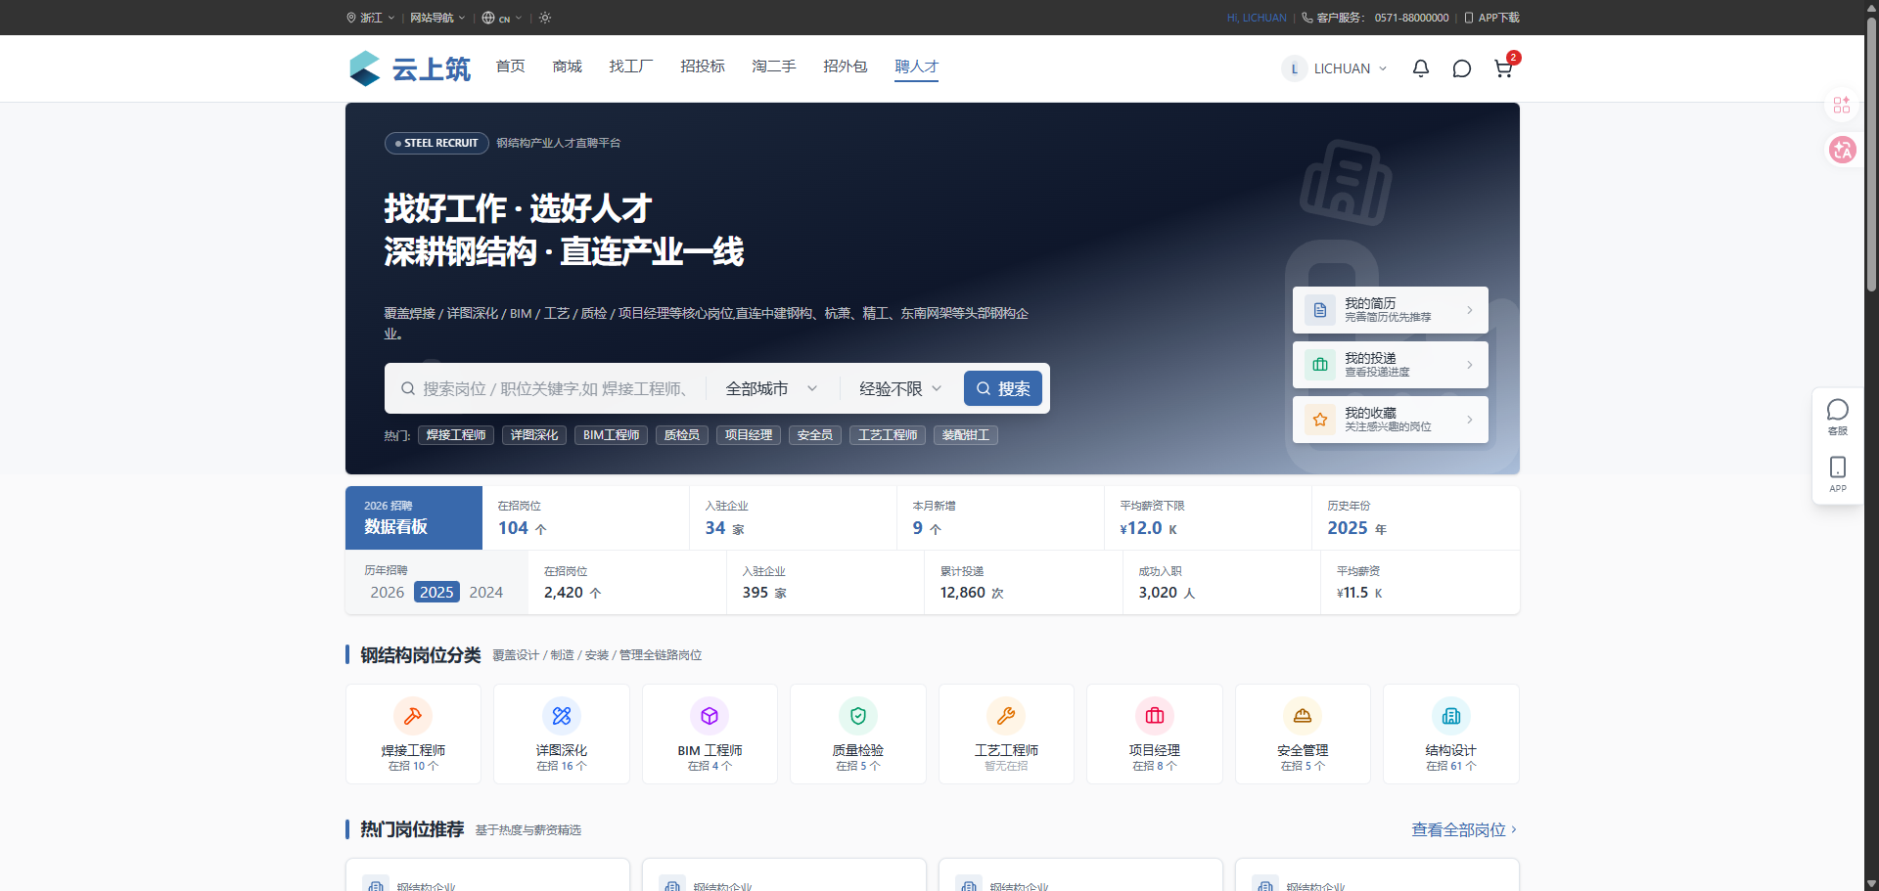Open the messages chat bubble icon
The width and height of the screenshot is (1879, 891).
click(x=1462, y=68)
